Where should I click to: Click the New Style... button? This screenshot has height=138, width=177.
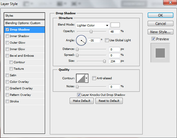(160, 32)
